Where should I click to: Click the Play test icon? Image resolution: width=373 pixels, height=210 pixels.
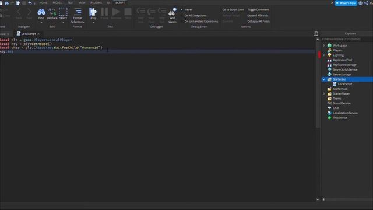(93, 12)
